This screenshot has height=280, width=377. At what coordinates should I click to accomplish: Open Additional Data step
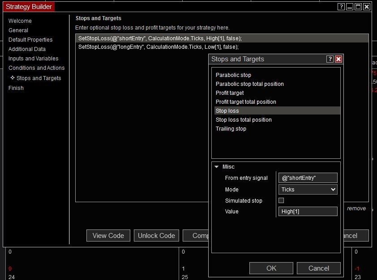[27, 49]
